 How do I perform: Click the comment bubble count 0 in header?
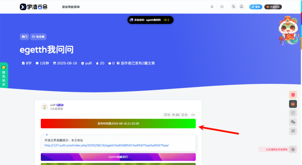coord(111,63)
